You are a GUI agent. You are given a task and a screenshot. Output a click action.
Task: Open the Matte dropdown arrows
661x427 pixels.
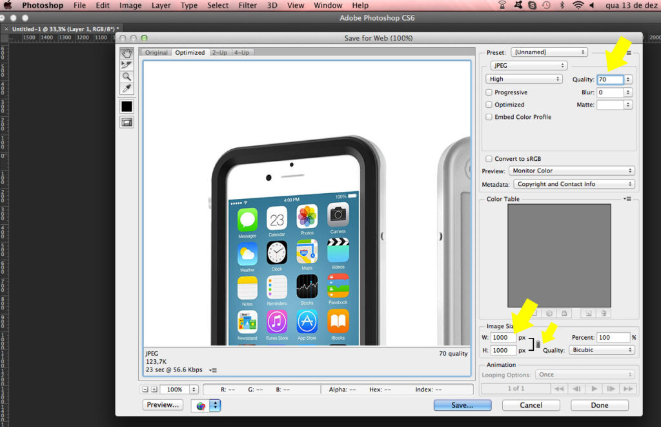point(628,105)
